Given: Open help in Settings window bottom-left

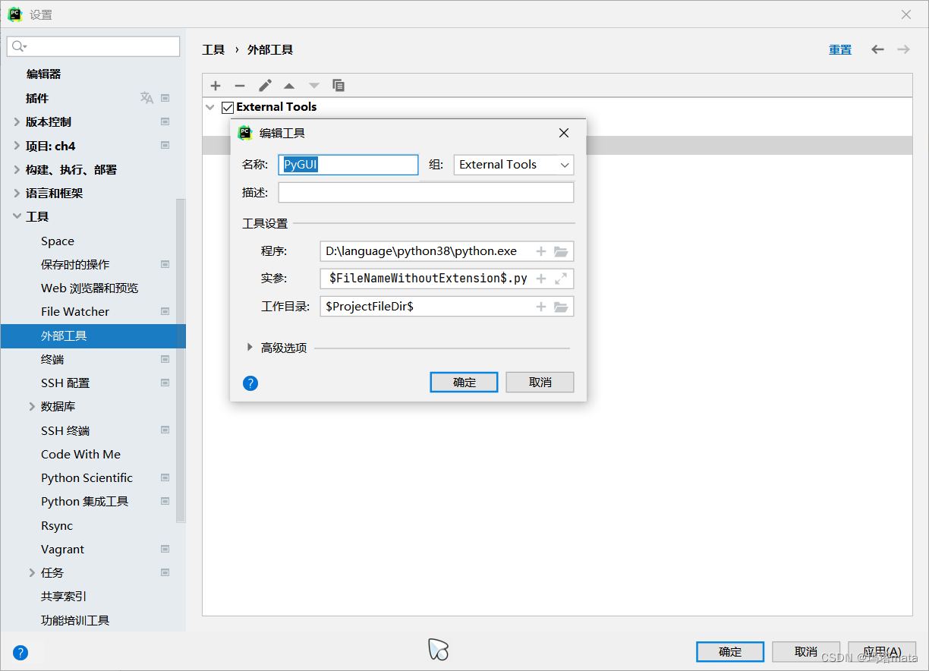Looking at the screenshot, I should tap(20, 652).
